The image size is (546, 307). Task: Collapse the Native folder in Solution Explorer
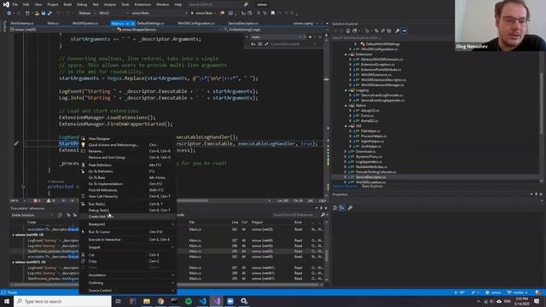pyautogui.click(x=346, y=106)
